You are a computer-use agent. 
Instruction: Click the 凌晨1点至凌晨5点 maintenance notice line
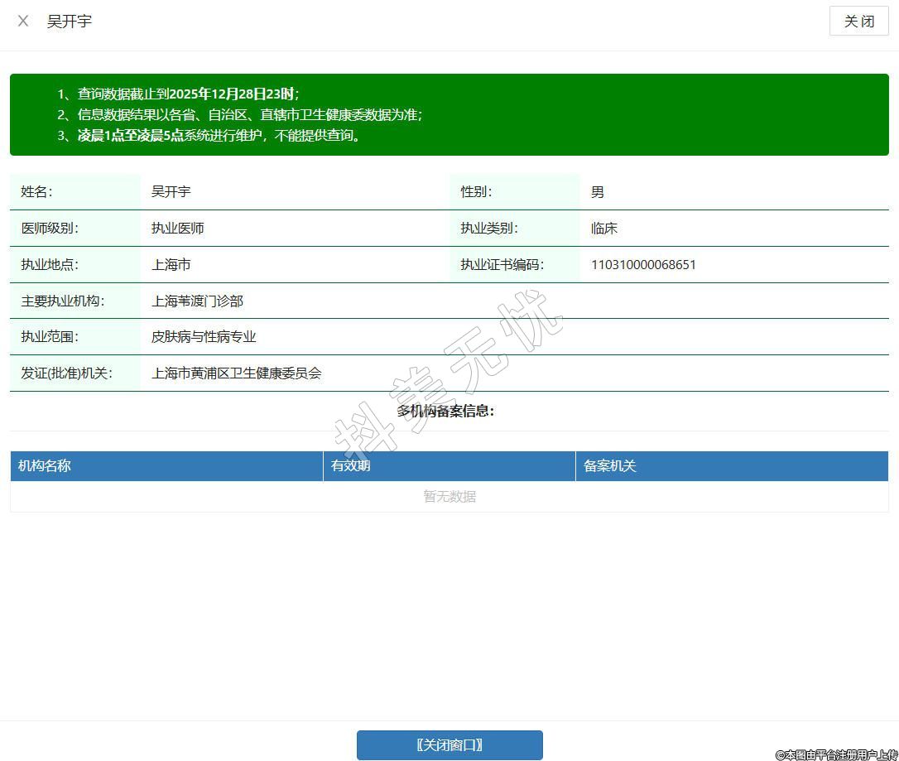pyautogui.click(x=219, y=136)
